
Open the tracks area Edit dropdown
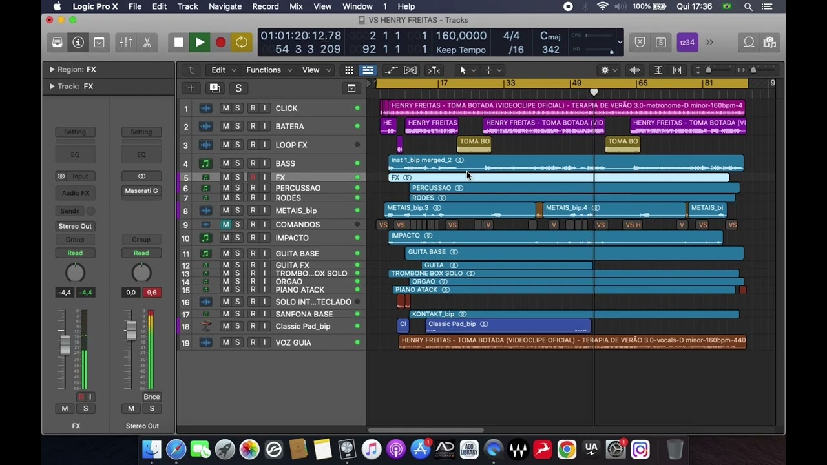(224, 70)
